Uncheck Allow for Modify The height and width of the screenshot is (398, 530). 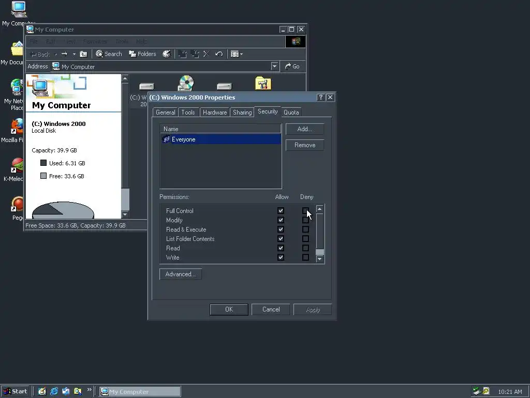click(281, 220)
